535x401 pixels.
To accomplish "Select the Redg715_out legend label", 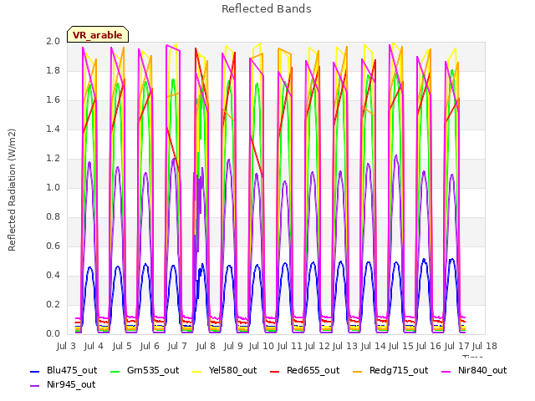I will click(399, 370).
